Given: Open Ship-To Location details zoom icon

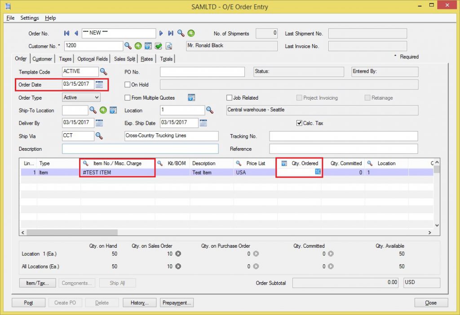Looking at the screenshot, I should [113, 110].
